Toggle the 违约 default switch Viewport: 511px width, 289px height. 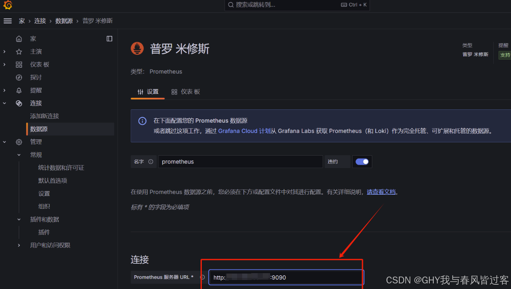(x=362, y=162)
